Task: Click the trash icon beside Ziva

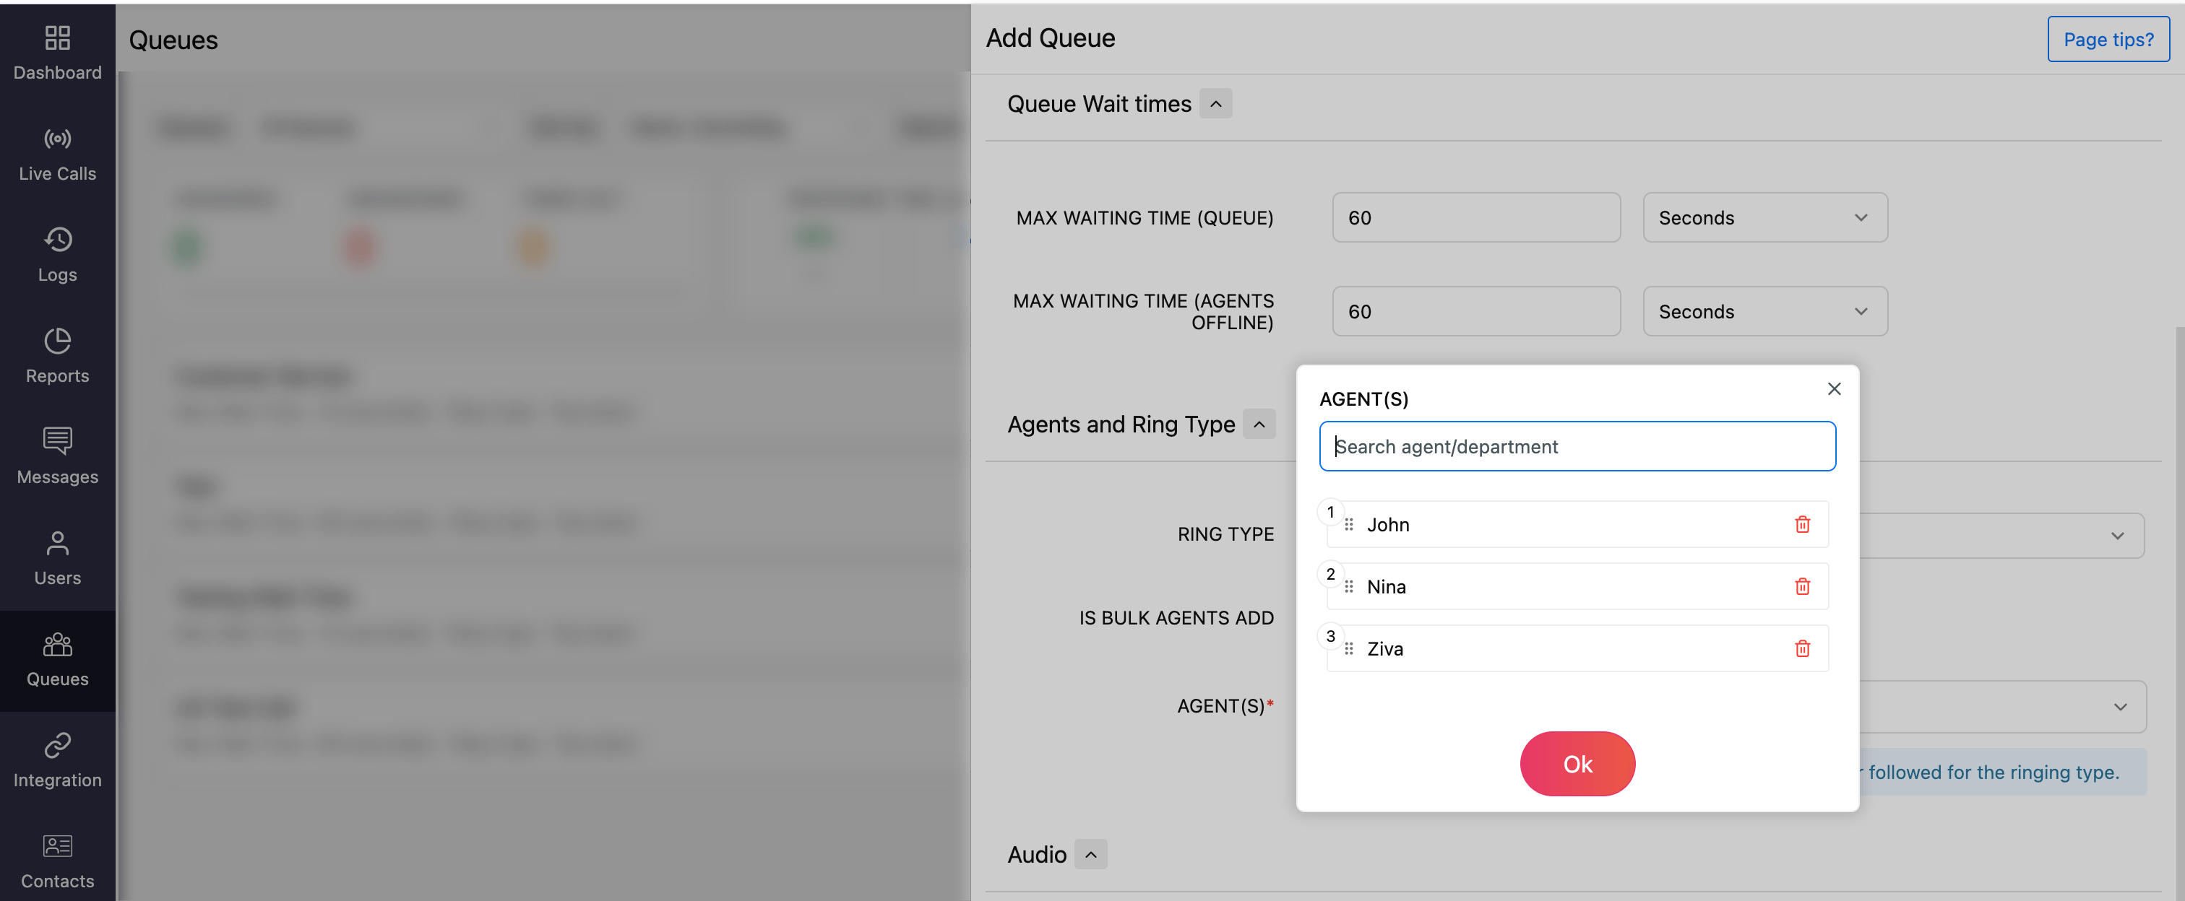Action: 1801,648
